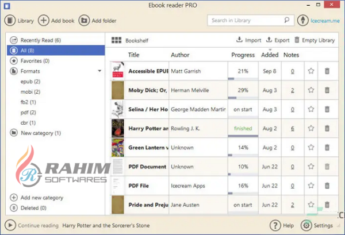Open Green Lantern cover thumbnail
Viewport: 345px width, 235px height.
click(x=118, y=147)
